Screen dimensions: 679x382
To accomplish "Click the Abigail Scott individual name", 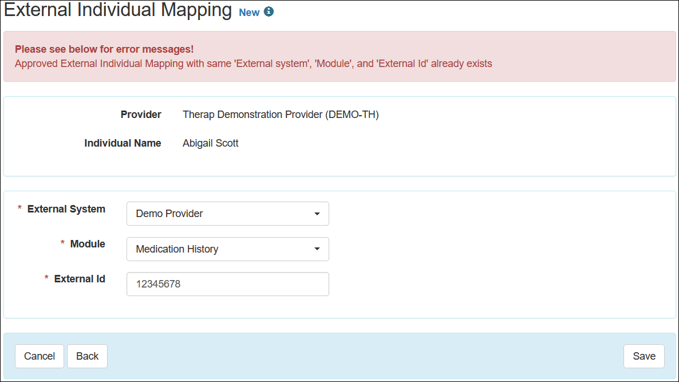I will 210,143.
